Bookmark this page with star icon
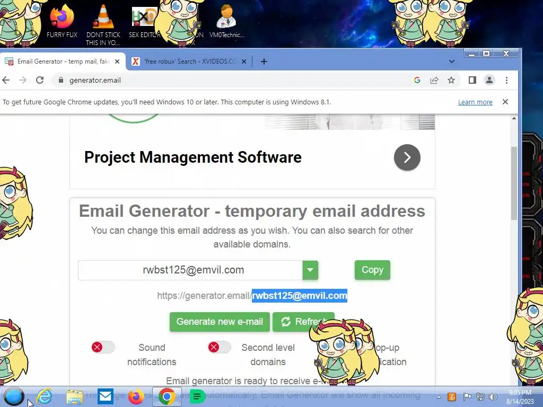Screen dimensions: 543x407 tap(451, 81)
